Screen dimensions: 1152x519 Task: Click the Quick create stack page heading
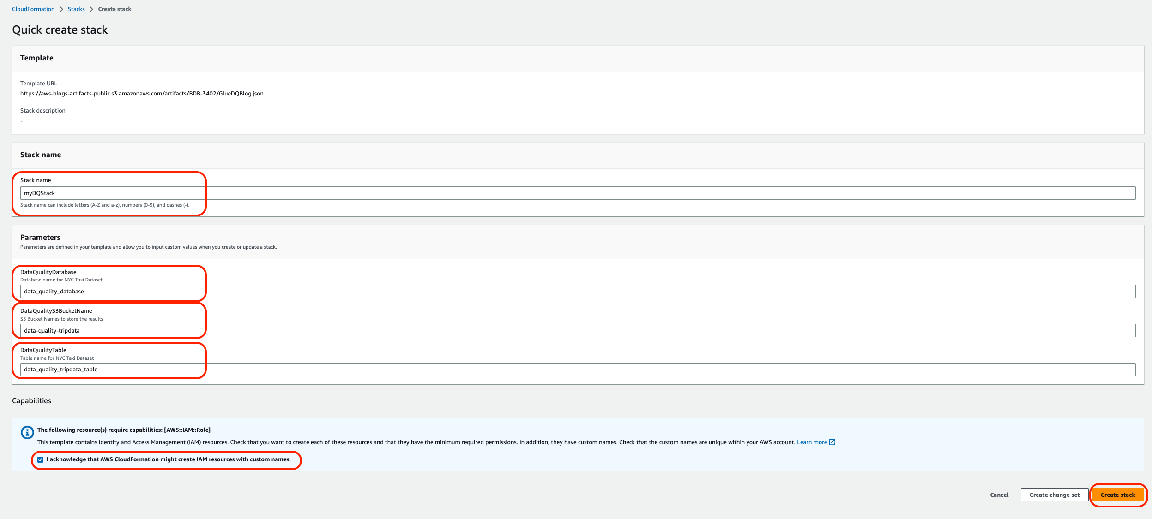coord(60,30)
